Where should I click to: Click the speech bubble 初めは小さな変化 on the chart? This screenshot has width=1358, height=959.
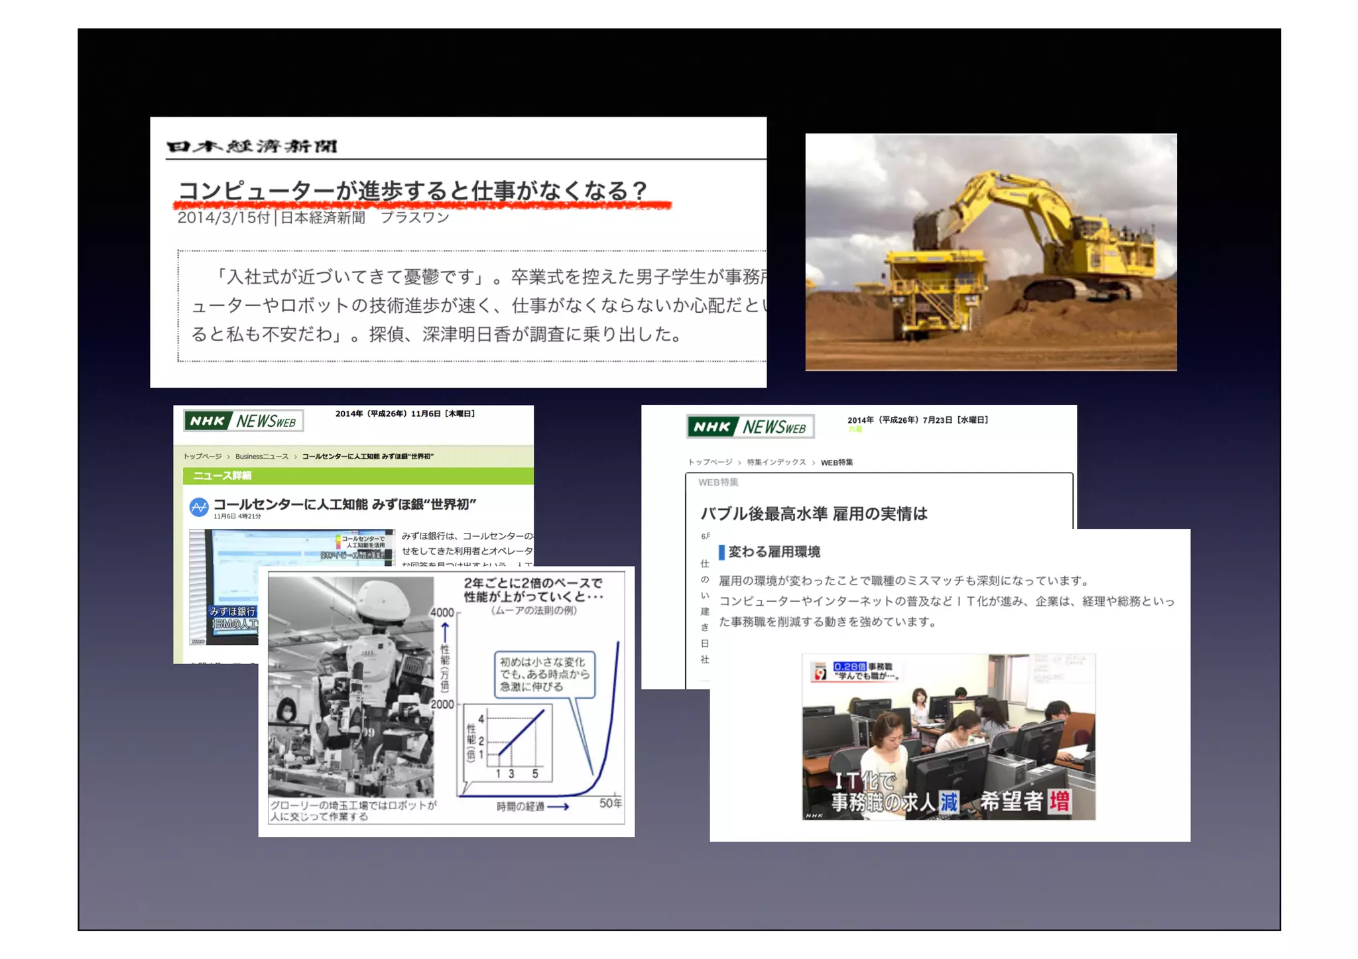(x=544, y=674)
